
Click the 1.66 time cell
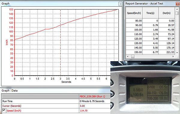click(x=150, y=30)
